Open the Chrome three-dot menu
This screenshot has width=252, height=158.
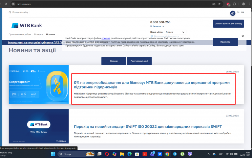point(249,4)
